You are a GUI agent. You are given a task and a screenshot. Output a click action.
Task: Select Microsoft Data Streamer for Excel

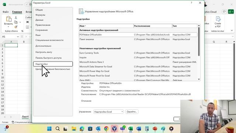tap(138, 66)
